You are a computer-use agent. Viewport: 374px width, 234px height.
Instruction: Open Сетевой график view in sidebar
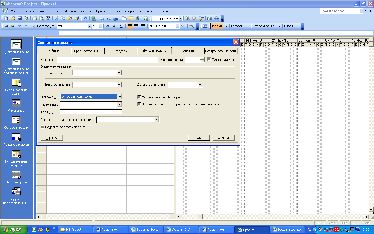(x=16, y=123)
